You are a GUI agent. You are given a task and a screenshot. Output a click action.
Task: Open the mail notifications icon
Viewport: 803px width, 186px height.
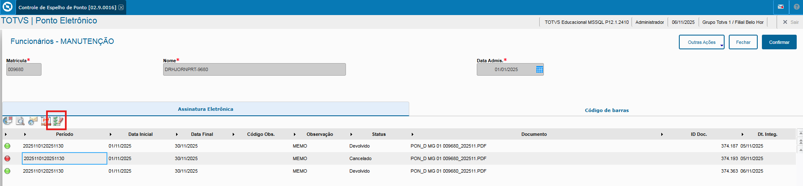pos(781,7)
